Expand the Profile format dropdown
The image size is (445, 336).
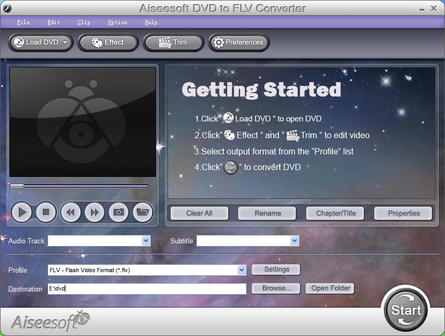(241, 270)
